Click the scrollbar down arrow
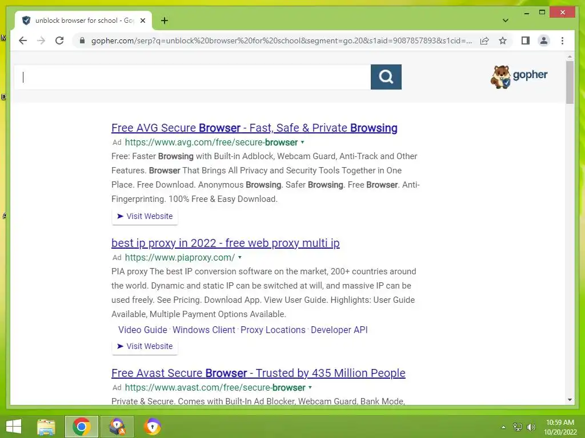Screen dimensions: 585x438 tap(570, 400)
